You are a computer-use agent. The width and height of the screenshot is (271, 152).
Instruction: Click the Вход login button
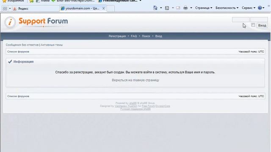262,25
